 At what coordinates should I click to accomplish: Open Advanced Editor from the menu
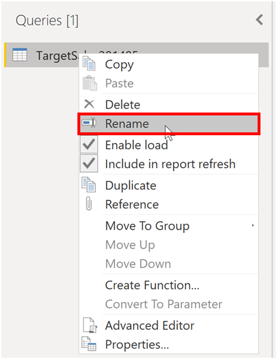(x=150, y=325)
